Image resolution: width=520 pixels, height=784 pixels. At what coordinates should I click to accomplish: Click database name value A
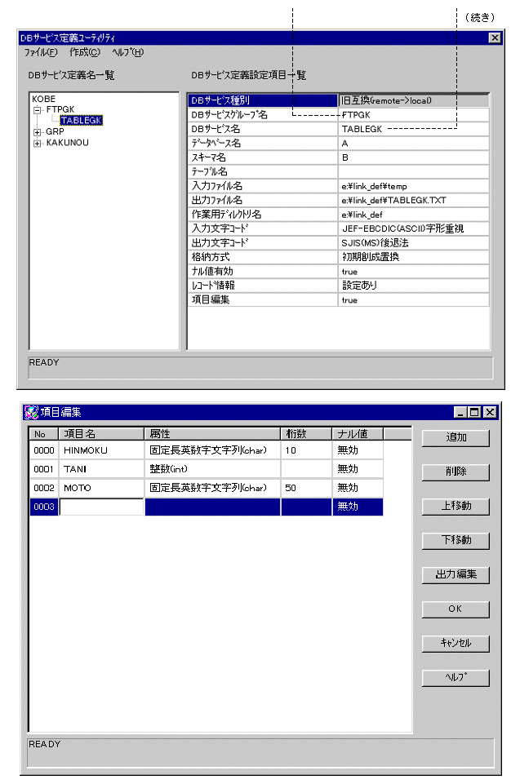(414, 144)
